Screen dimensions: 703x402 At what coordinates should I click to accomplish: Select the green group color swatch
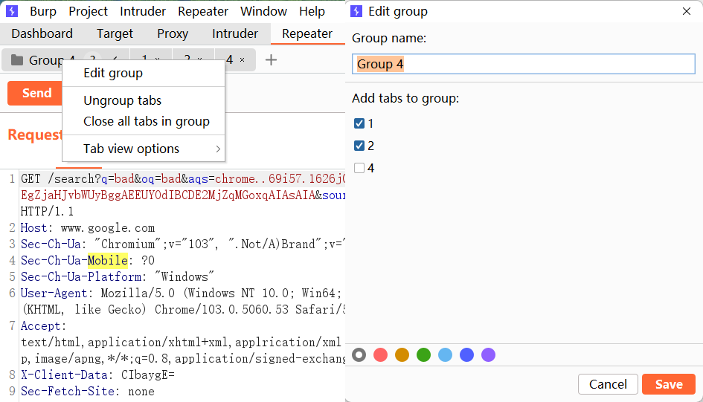pyautogui.click(x=424, y=355)
